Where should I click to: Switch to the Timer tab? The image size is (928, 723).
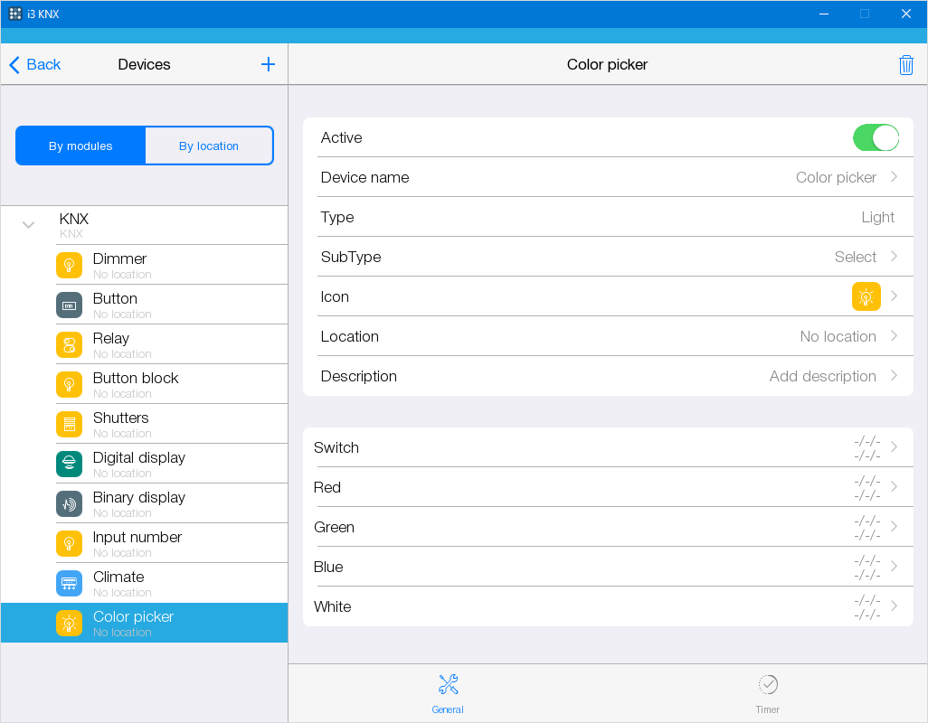point(767,693)
